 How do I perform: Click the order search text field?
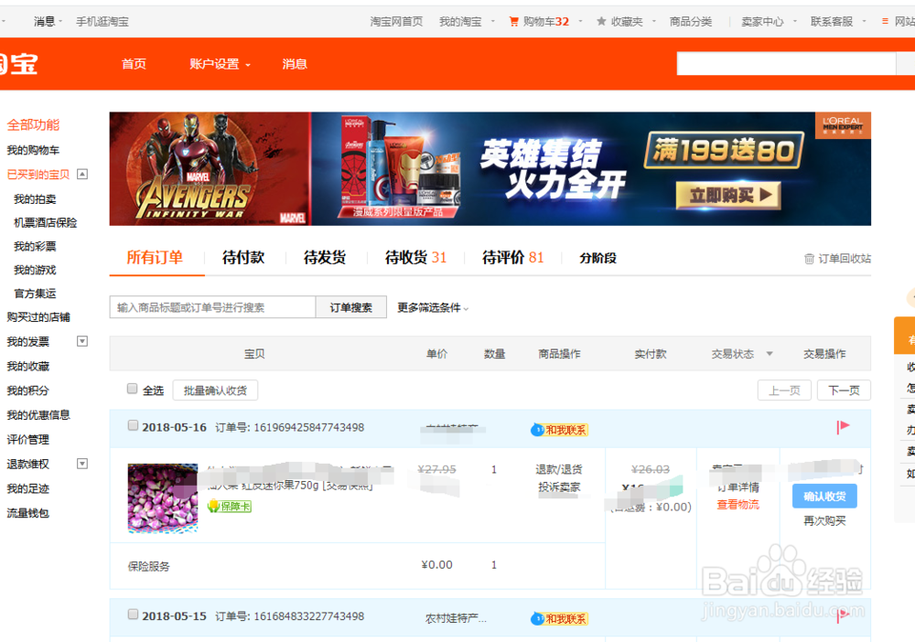point(212,307)
